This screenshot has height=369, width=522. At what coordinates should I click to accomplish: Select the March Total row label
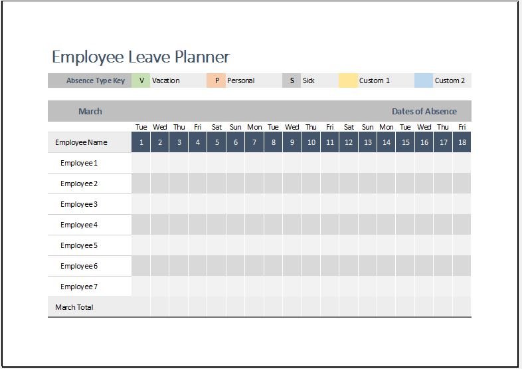click(x=74, y=307)
